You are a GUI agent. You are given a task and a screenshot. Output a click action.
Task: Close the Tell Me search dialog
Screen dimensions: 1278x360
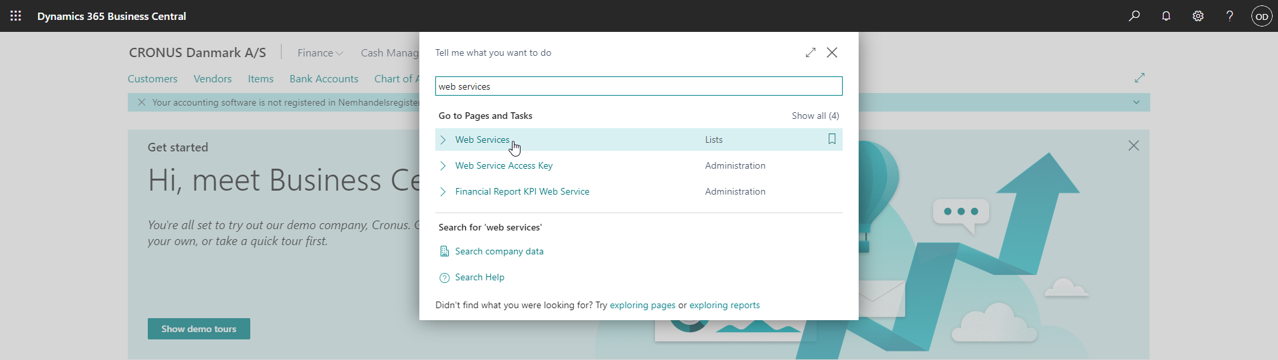coord(832,52)
